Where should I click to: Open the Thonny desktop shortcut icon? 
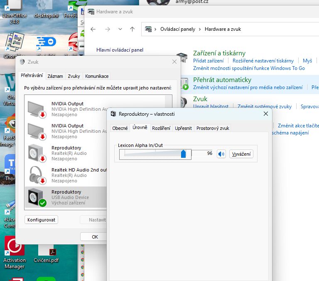10,168
